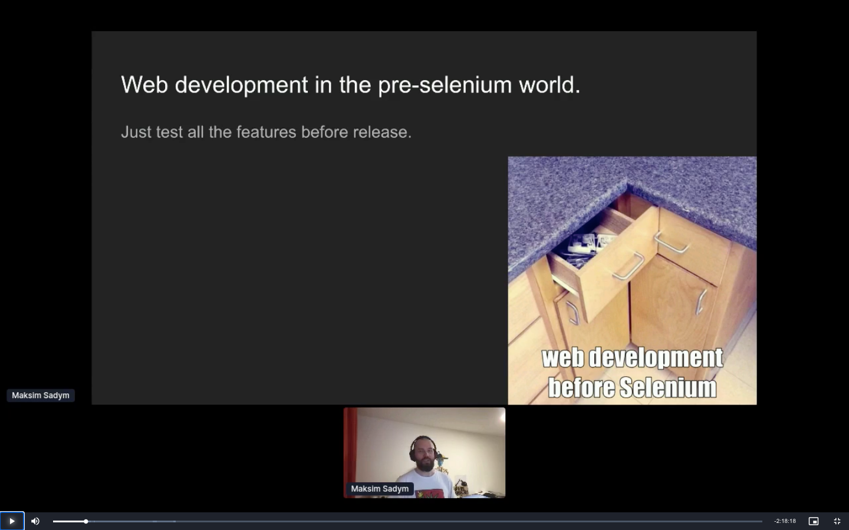Screen dimensions: 849x530
Task: Seek near the end of the timeline
Action: click(x=749, y=521)
